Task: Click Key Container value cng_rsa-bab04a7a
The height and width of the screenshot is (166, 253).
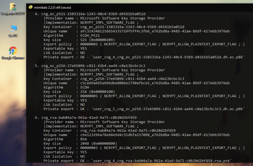Action: (128, 131)
